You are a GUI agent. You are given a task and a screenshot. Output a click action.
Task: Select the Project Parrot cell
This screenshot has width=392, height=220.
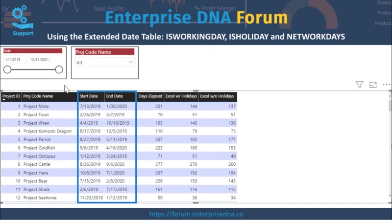point(37,139)
